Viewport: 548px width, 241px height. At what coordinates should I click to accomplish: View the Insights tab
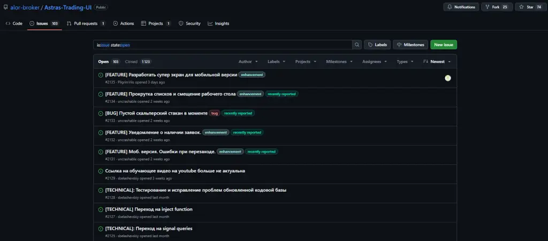(218, 24)
